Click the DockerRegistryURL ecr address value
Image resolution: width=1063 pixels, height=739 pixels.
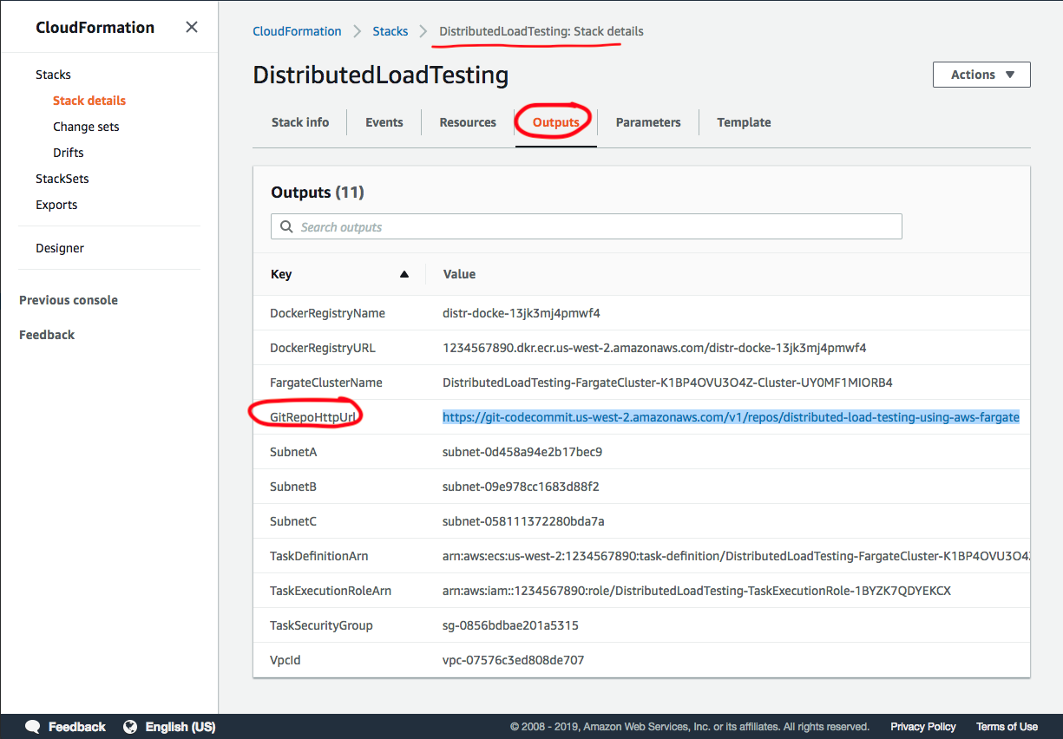click(x=654, y=348)
